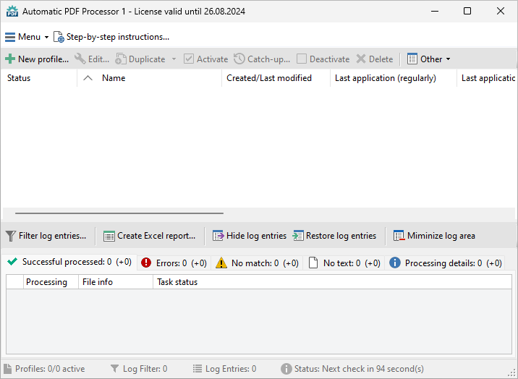The image size is (518, 379).
Task: Click the green plus New profile icon
Action: 10,59
